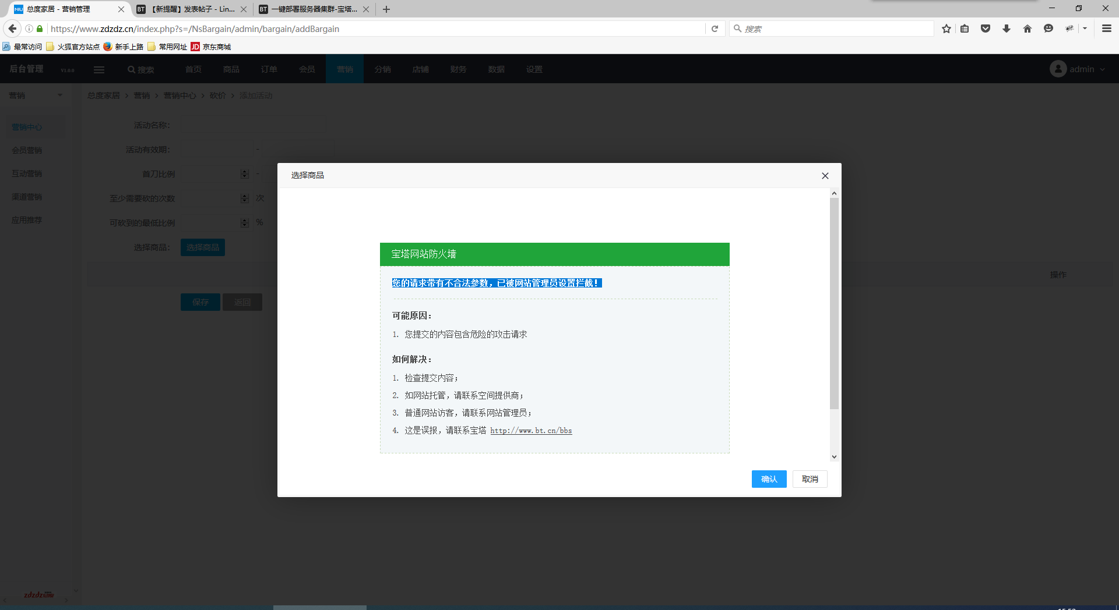Viewport: 1119px width, 610px height.
Task: Open the 商品 top menu
Action: coord(231,69)
